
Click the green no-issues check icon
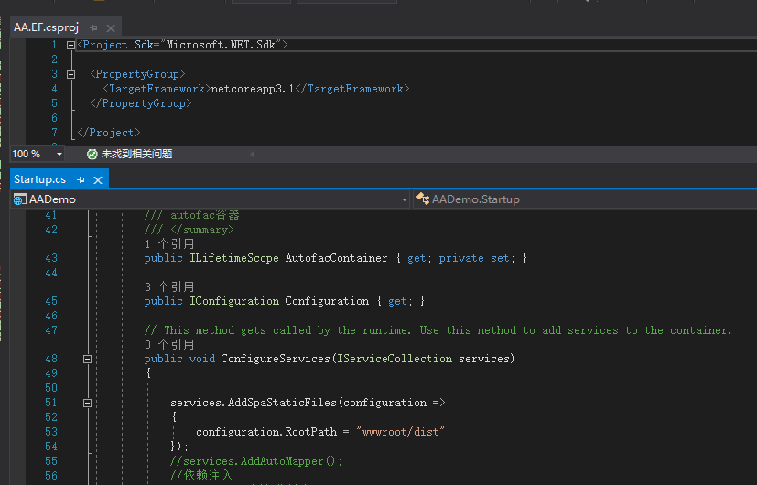point(92,155)
